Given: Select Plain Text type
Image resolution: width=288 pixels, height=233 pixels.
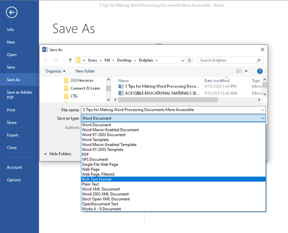Looking at the screenshot, I should 173,184.
